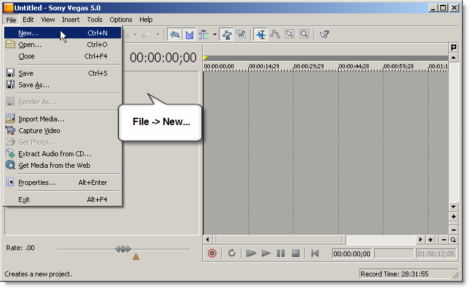Toggle Ignore Event Grouping button
The image size is (469, 288).
tap(241, 35)
